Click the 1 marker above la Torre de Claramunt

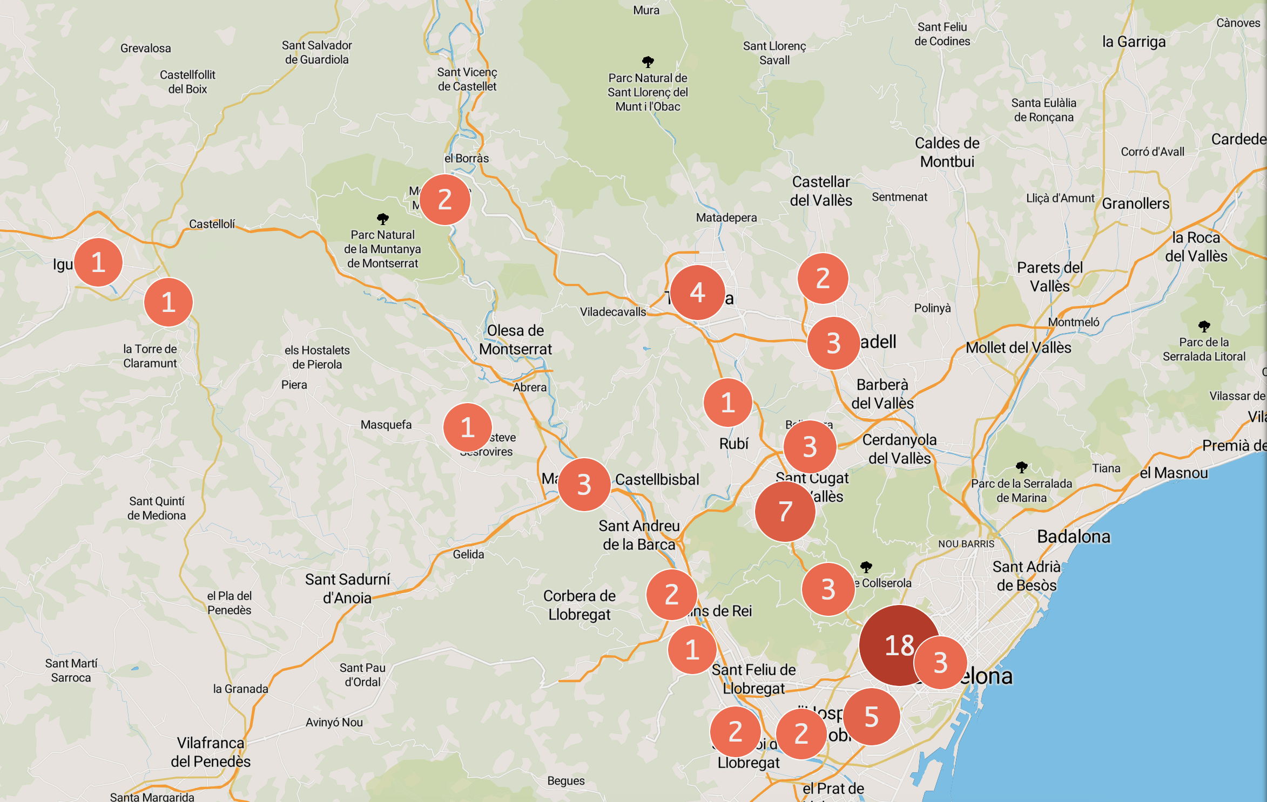click(168, 302)
